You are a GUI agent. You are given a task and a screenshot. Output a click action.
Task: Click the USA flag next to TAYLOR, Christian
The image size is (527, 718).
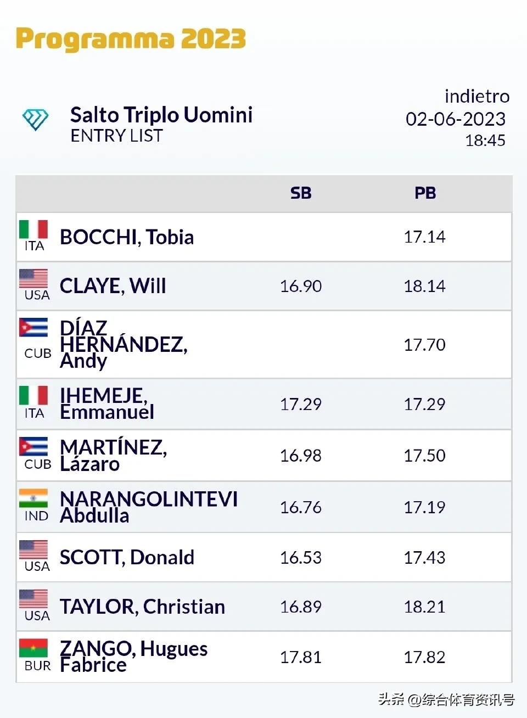click(33, 599)
